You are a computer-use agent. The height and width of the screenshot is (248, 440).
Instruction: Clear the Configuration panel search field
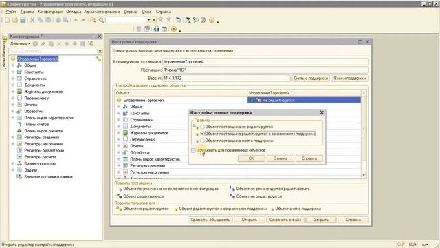click(100, 52)
